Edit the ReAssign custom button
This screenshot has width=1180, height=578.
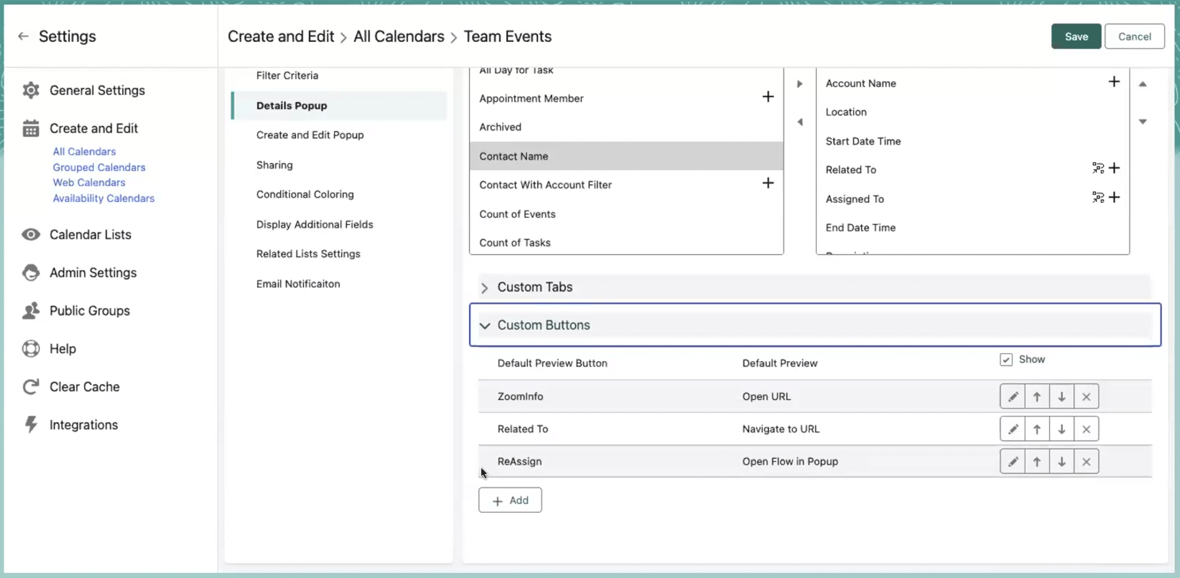[x=1013, y=461]
